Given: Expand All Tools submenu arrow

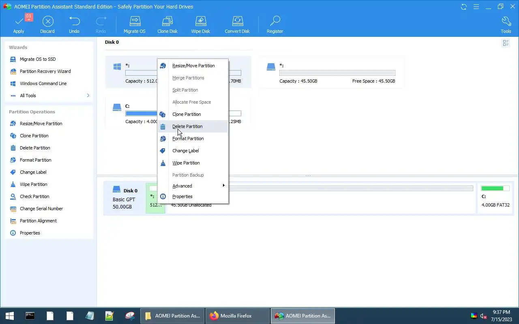Looking at the screenshot, I should (88, 96).
